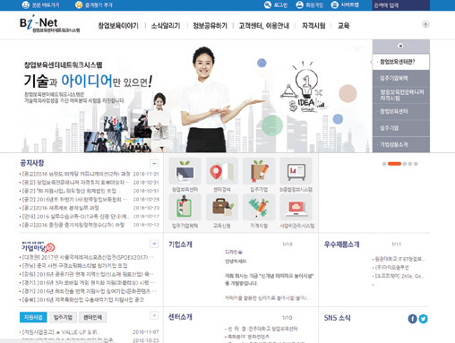Image resolution: width=455 pixels, height=343 pixels.
Task: Open the 창업보육이야기 menu
Action: click(118, 26)
